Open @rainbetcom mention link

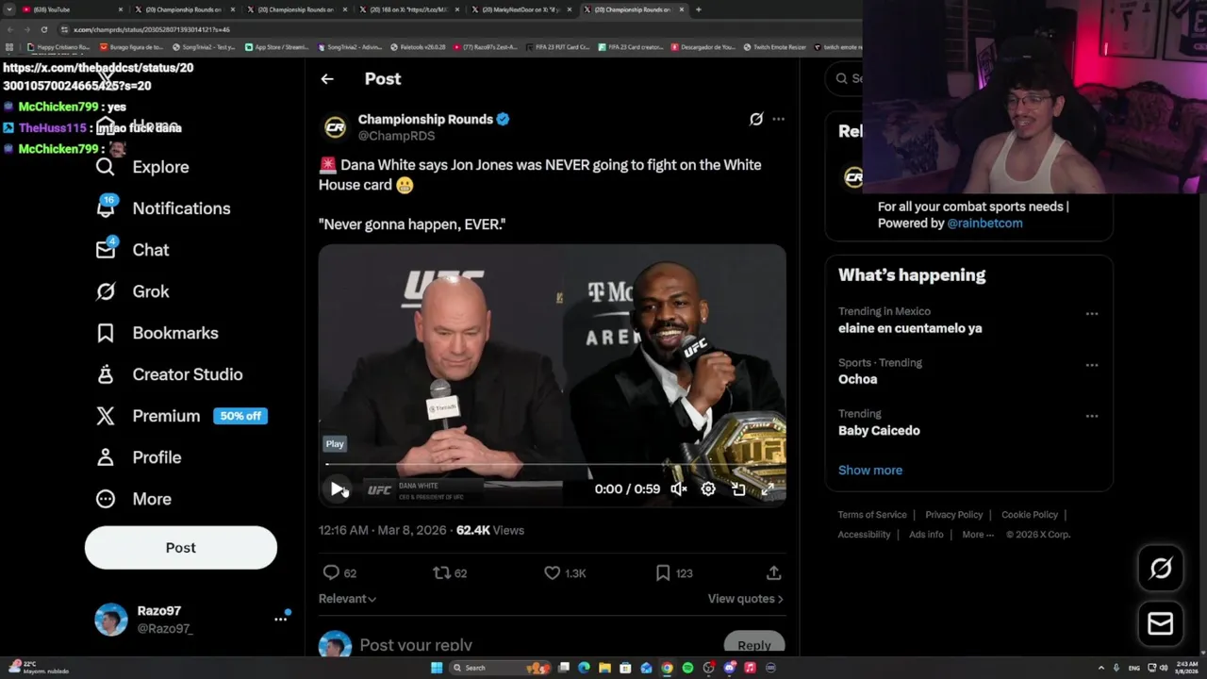(984, 224)
